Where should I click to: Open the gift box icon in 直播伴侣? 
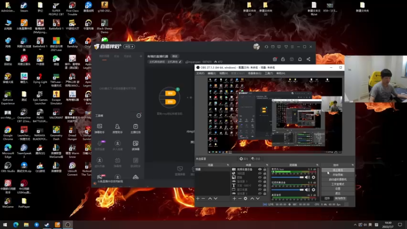(275, 59)
